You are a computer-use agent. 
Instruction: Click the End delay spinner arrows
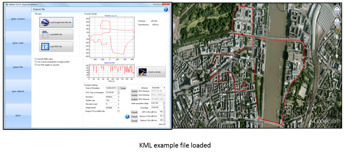point(164,107)
